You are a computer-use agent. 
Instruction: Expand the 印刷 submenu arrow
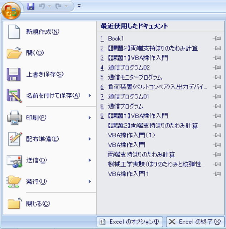[x=90, y=118]
